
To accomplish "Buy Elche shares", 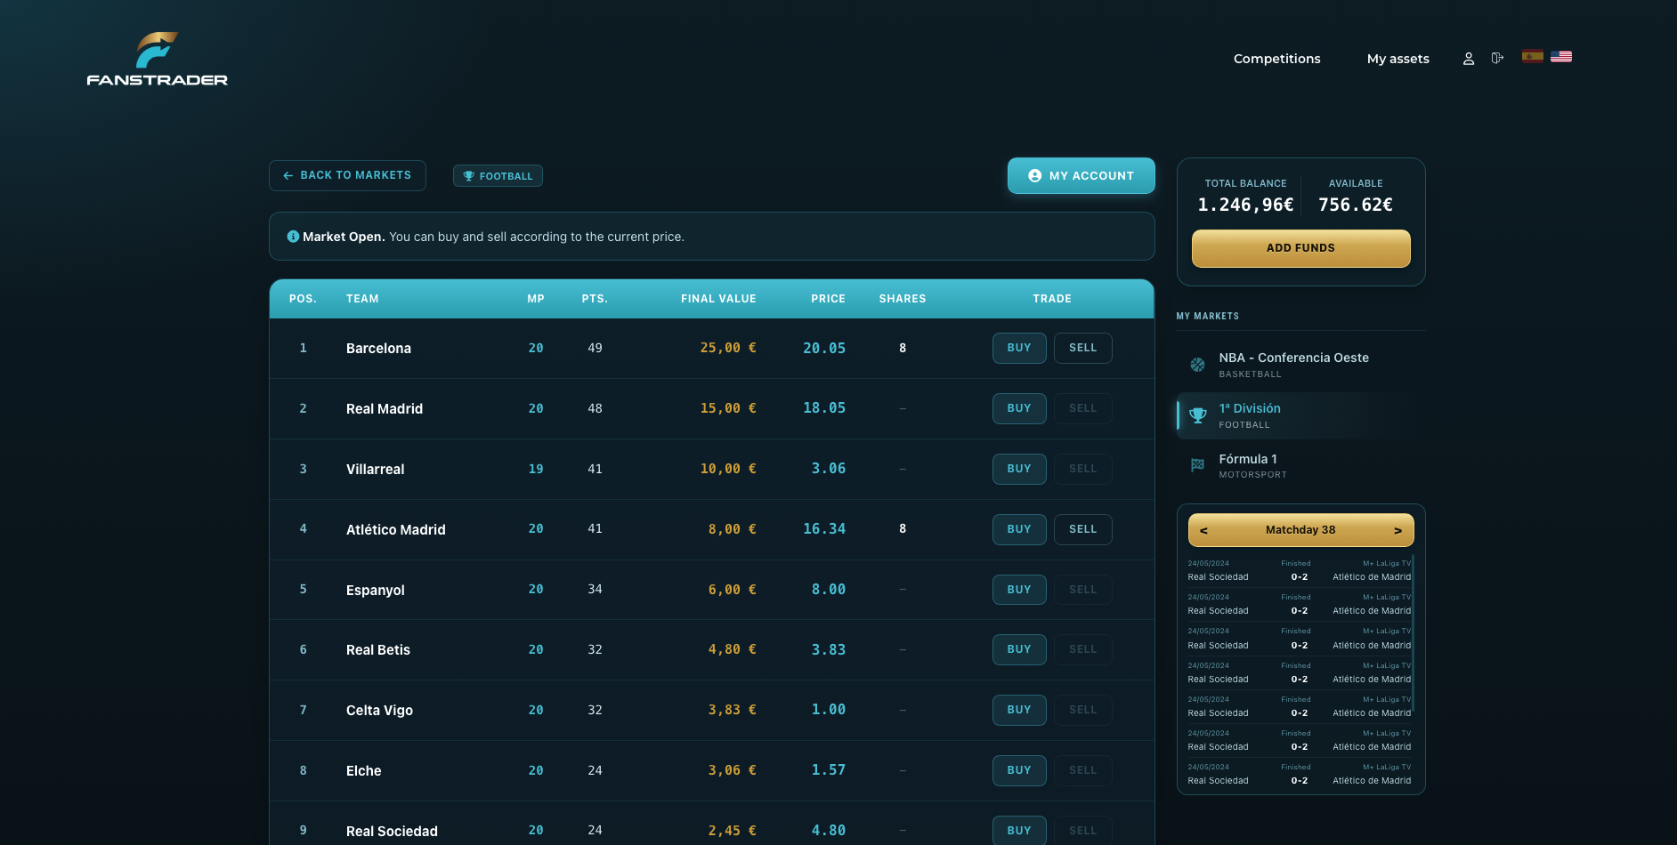I will [1019, 770].
